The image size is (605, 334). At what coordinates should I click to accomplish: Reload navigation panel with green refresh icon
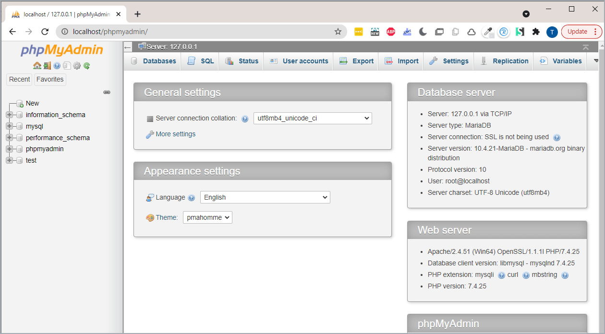87,66
